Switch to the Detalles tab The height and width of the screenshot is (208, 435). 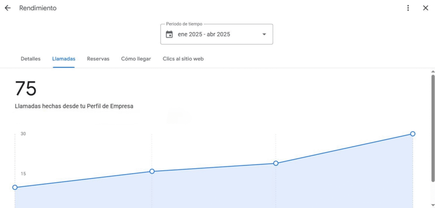tap(31, 59)
